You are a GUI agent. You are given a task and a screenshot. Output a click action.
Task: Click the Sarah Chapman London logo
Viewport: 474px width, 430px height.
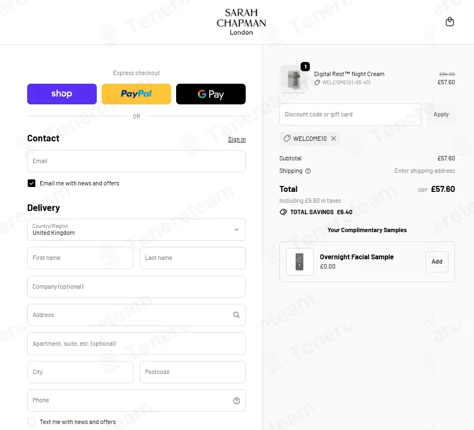[241, 22]
